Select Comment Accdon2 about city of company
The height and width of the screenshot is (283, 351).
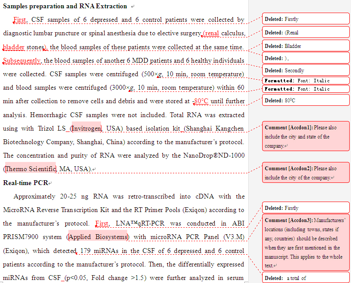[x=305, y=173]
